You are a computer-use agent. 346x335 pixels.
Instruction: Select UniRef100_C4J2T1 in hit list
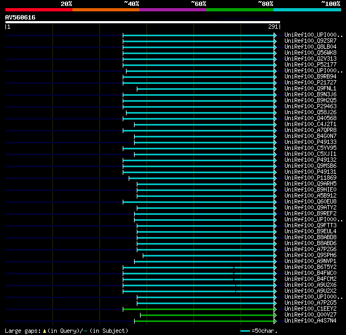click(310, 124)
